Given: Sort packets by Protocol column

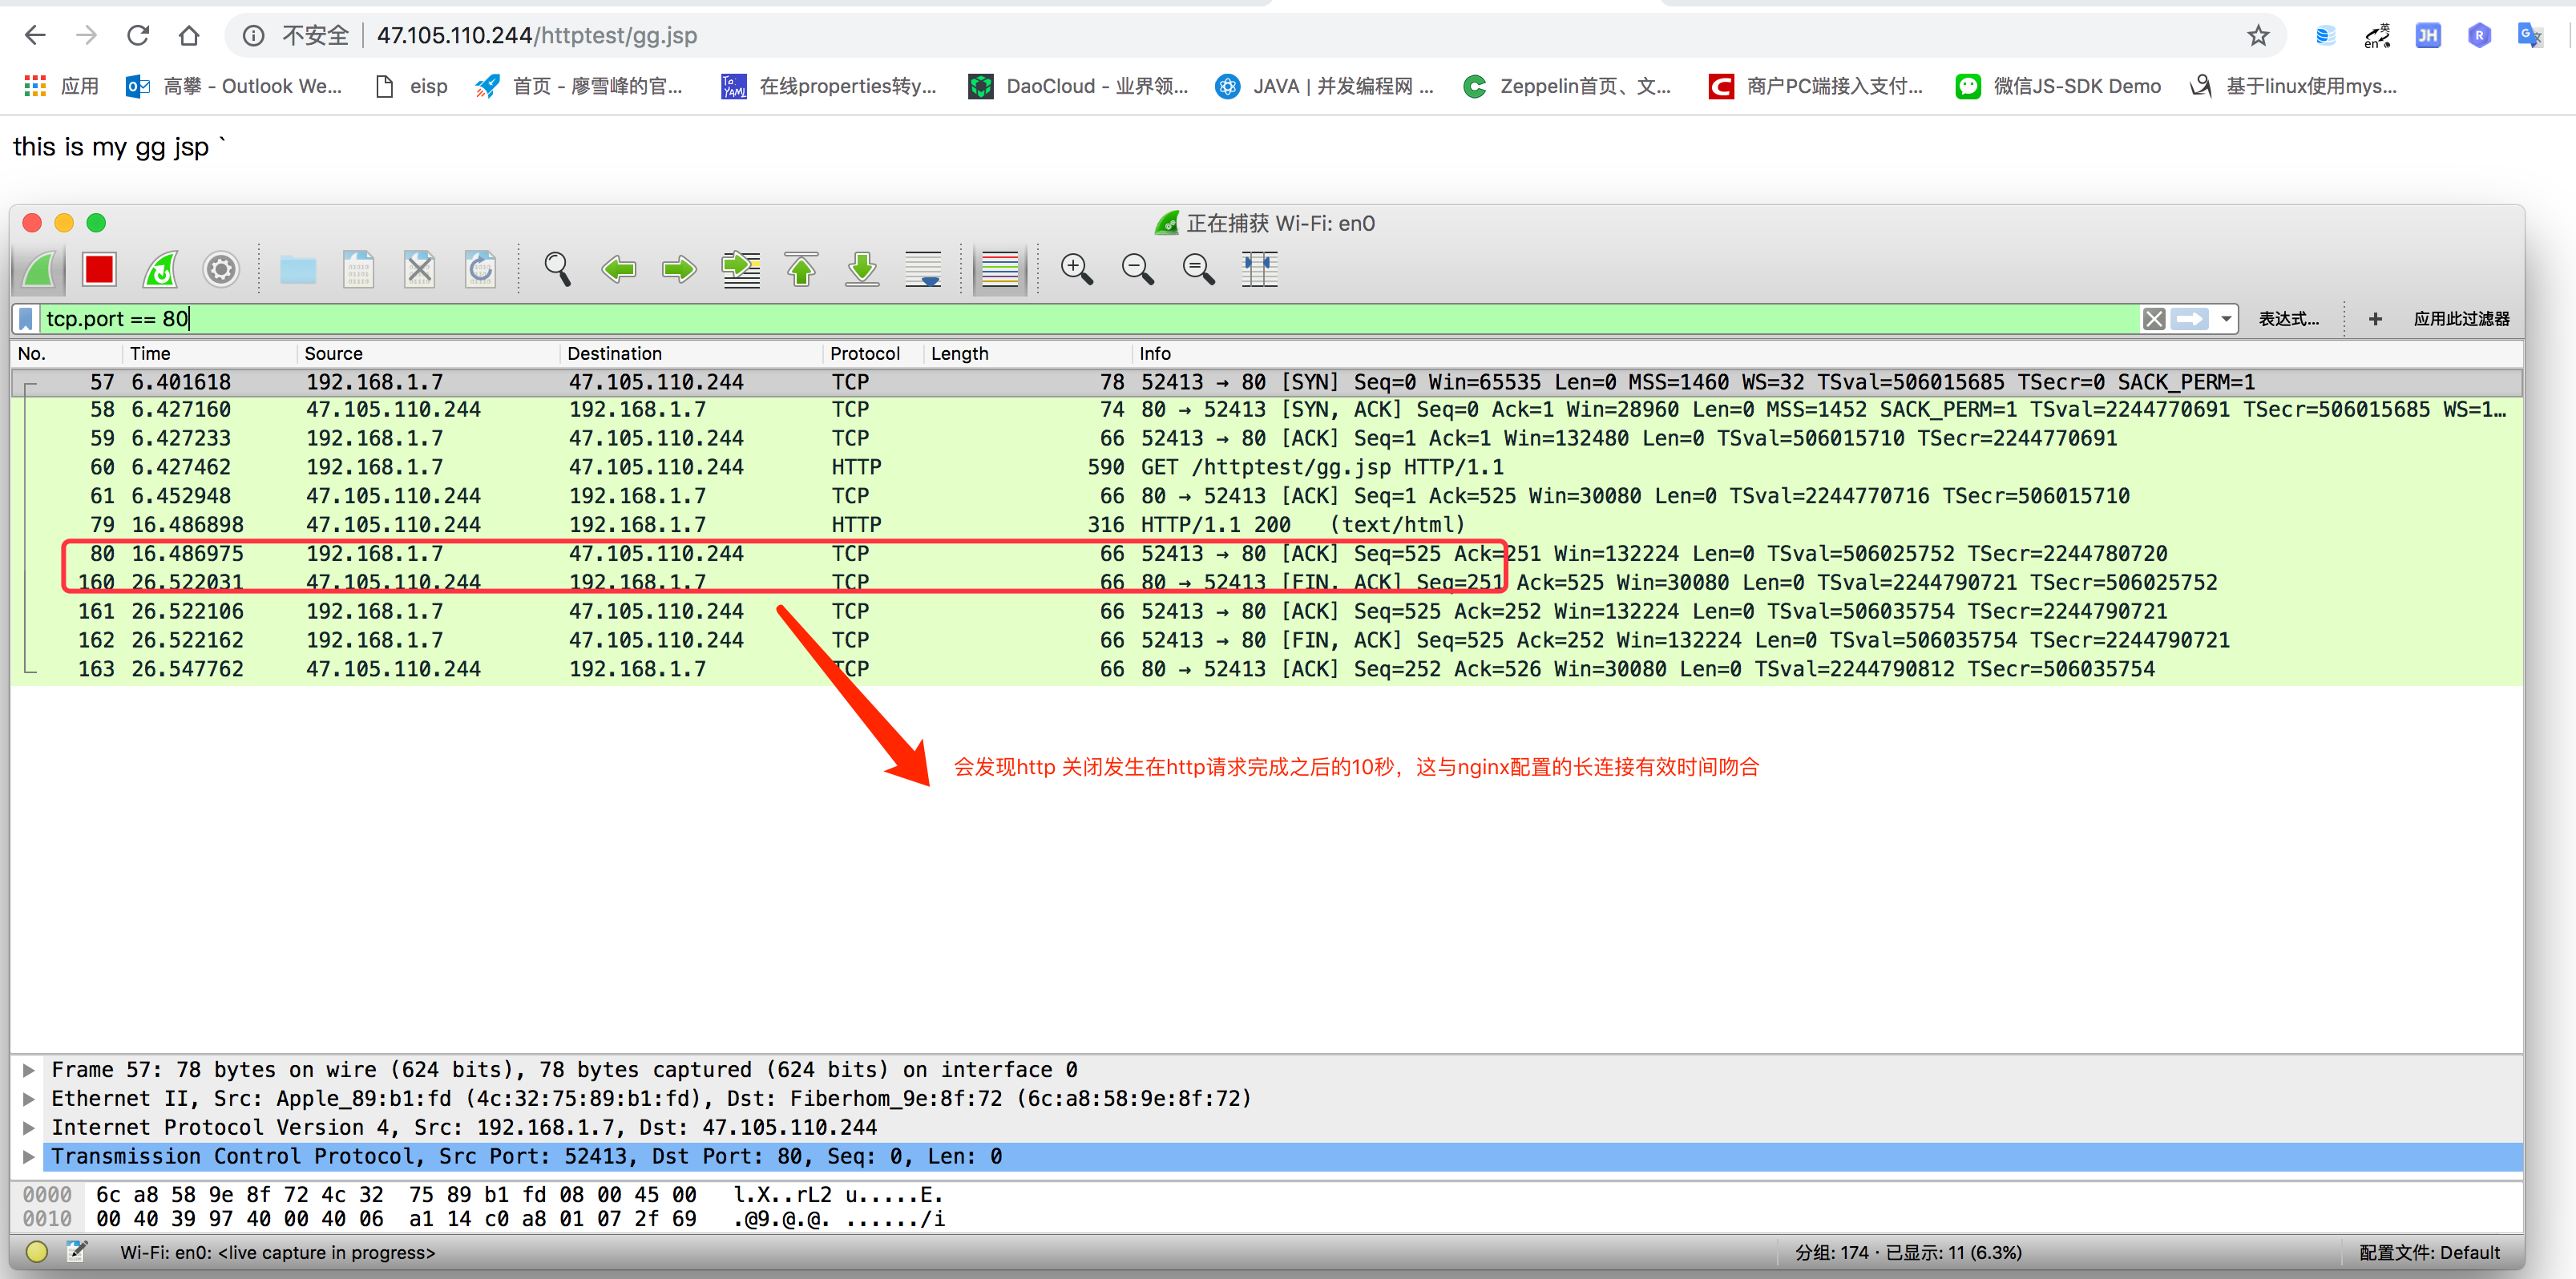Looking at the screenshot, I should [864, 353].
